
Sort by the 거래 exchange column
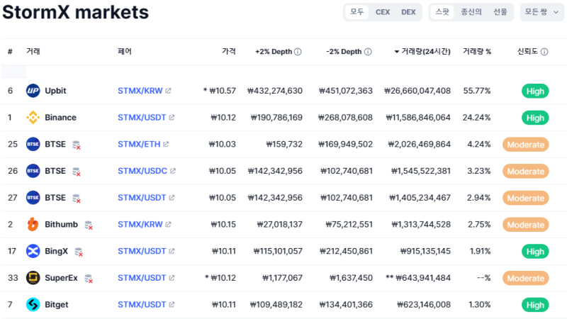[33, 52]
